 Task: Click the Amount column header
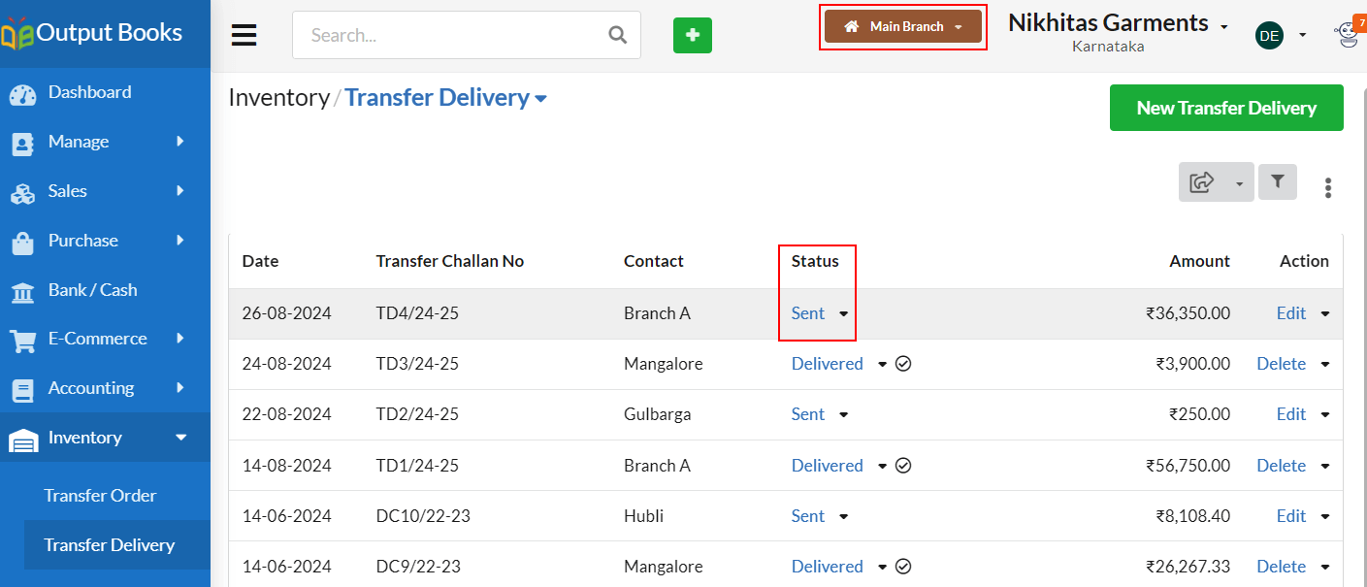coord(1199,261)
